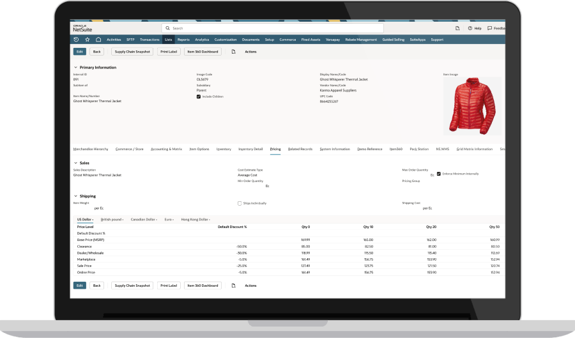Switch to the Commerce / Store tab

[x=130, y=150]
